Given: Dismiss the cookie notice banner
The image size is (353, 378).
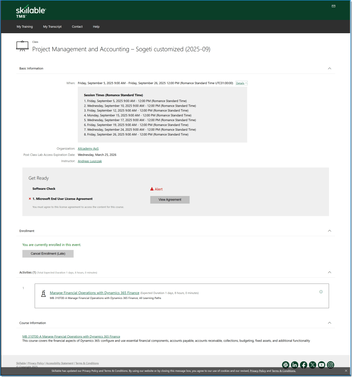Looking at the screenshot, I should pyautogui.click(x=346, y=371).
